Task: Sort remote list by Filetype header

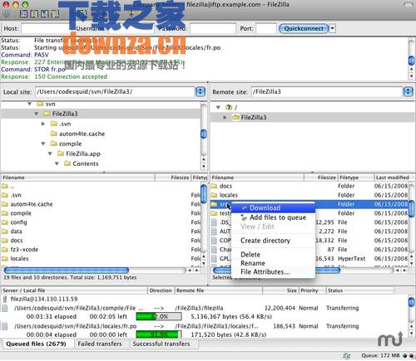Action: [356, 178]
